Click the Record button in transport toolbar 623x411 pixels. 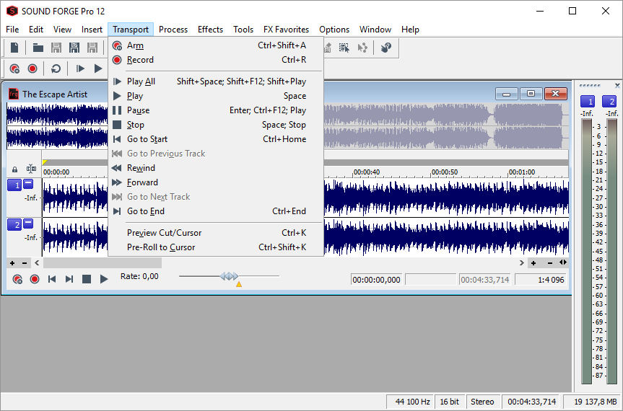32,68
